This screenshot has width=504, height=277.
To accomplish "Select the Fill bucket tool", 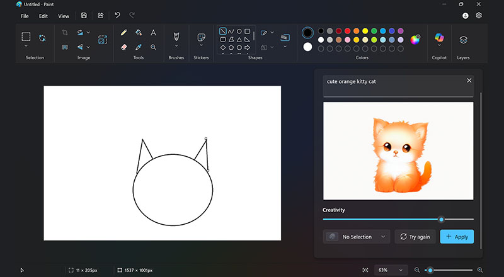I will (x=138, y=32).
